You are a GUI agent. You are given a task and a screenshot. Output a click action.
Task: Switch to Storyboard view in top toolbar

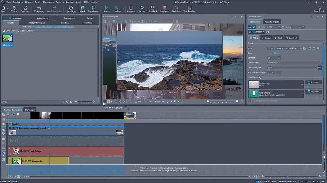[164, 8]
